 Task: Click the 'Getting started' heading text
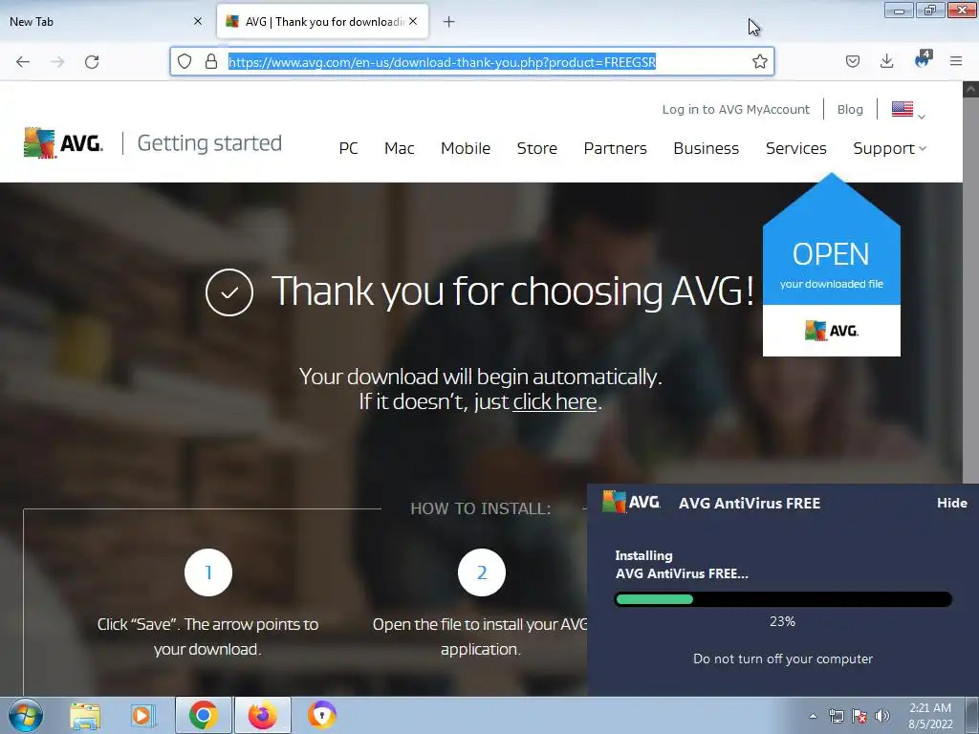pos(209,143)
